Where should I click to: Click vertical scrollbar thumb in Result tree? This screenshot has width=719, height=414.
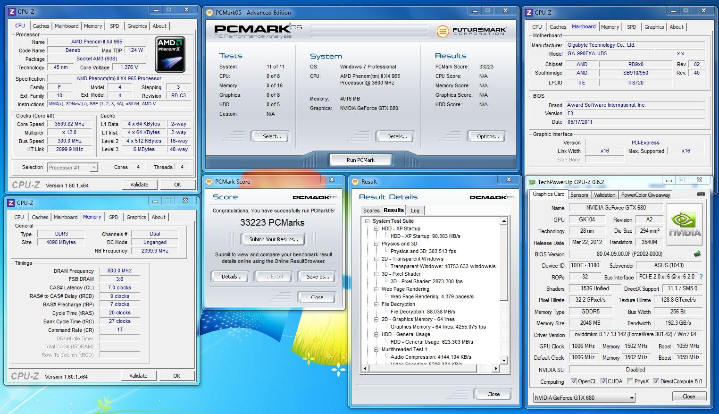[x=504, y=263]
